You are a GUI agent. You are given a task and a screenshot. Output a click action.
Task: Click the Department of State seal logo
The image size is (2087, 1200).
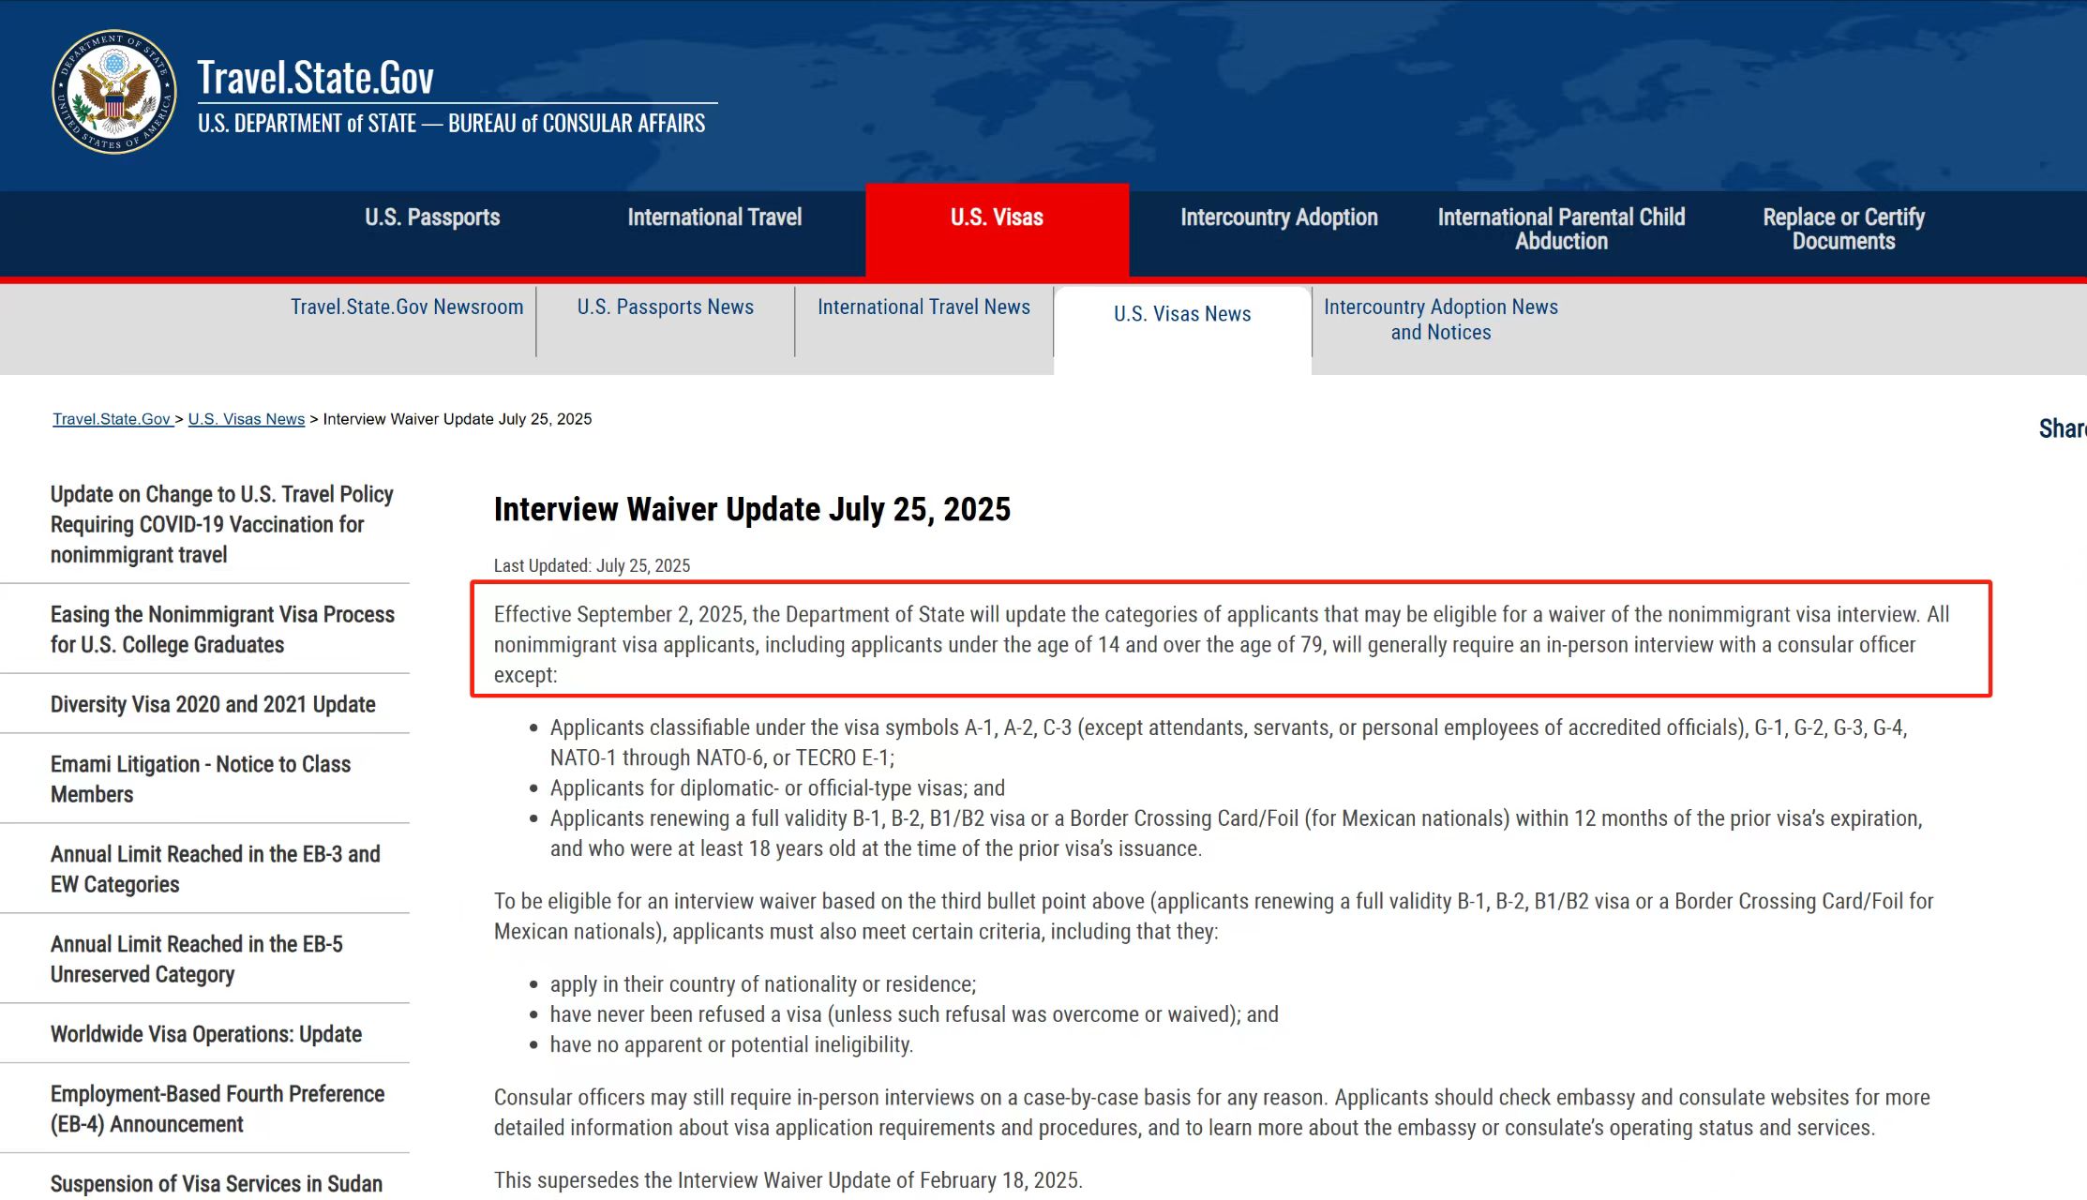[x=113, y=92]
